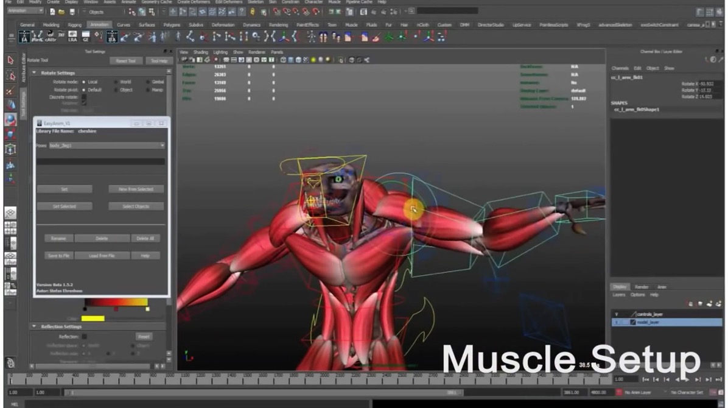The width and height of the screenshot is (728, 408).
Task: Set Rotate pivot to Object
Action: tap(115, 90)
